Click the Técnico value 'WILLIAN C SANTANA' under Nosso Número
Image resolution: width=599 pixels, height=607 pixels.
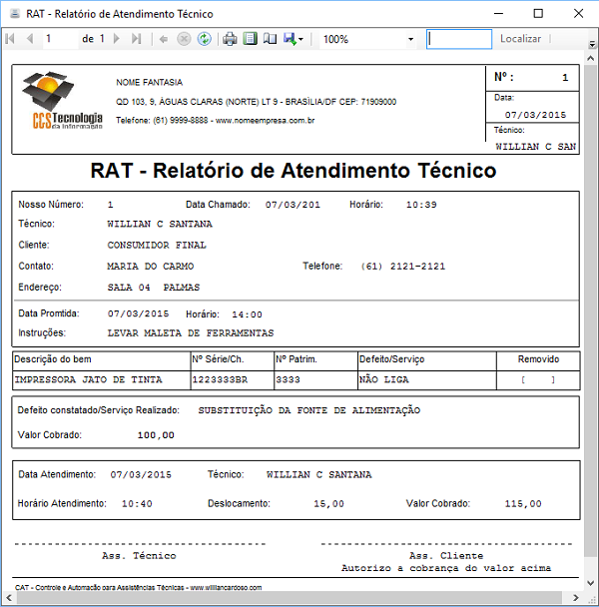(x=160, y=225)
